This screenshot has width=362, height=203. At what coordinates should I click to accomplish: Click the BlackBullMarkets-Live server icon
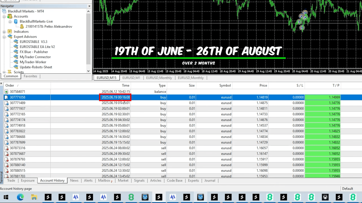(x=16, y=21)
